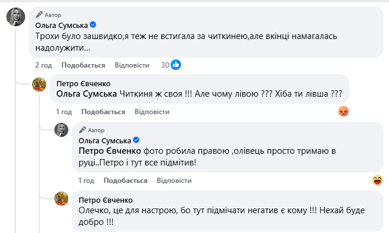Click the angry reaction emoji on Петро's reply
The image size is (389, 233).
click(343, 111)
